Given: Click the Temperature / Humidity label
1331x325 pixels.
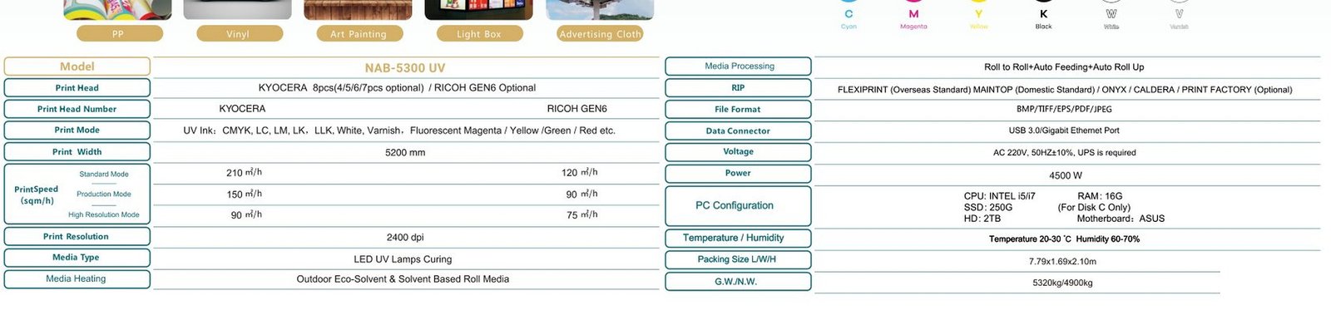Looking at the screenshot, I should pos(739,239).
